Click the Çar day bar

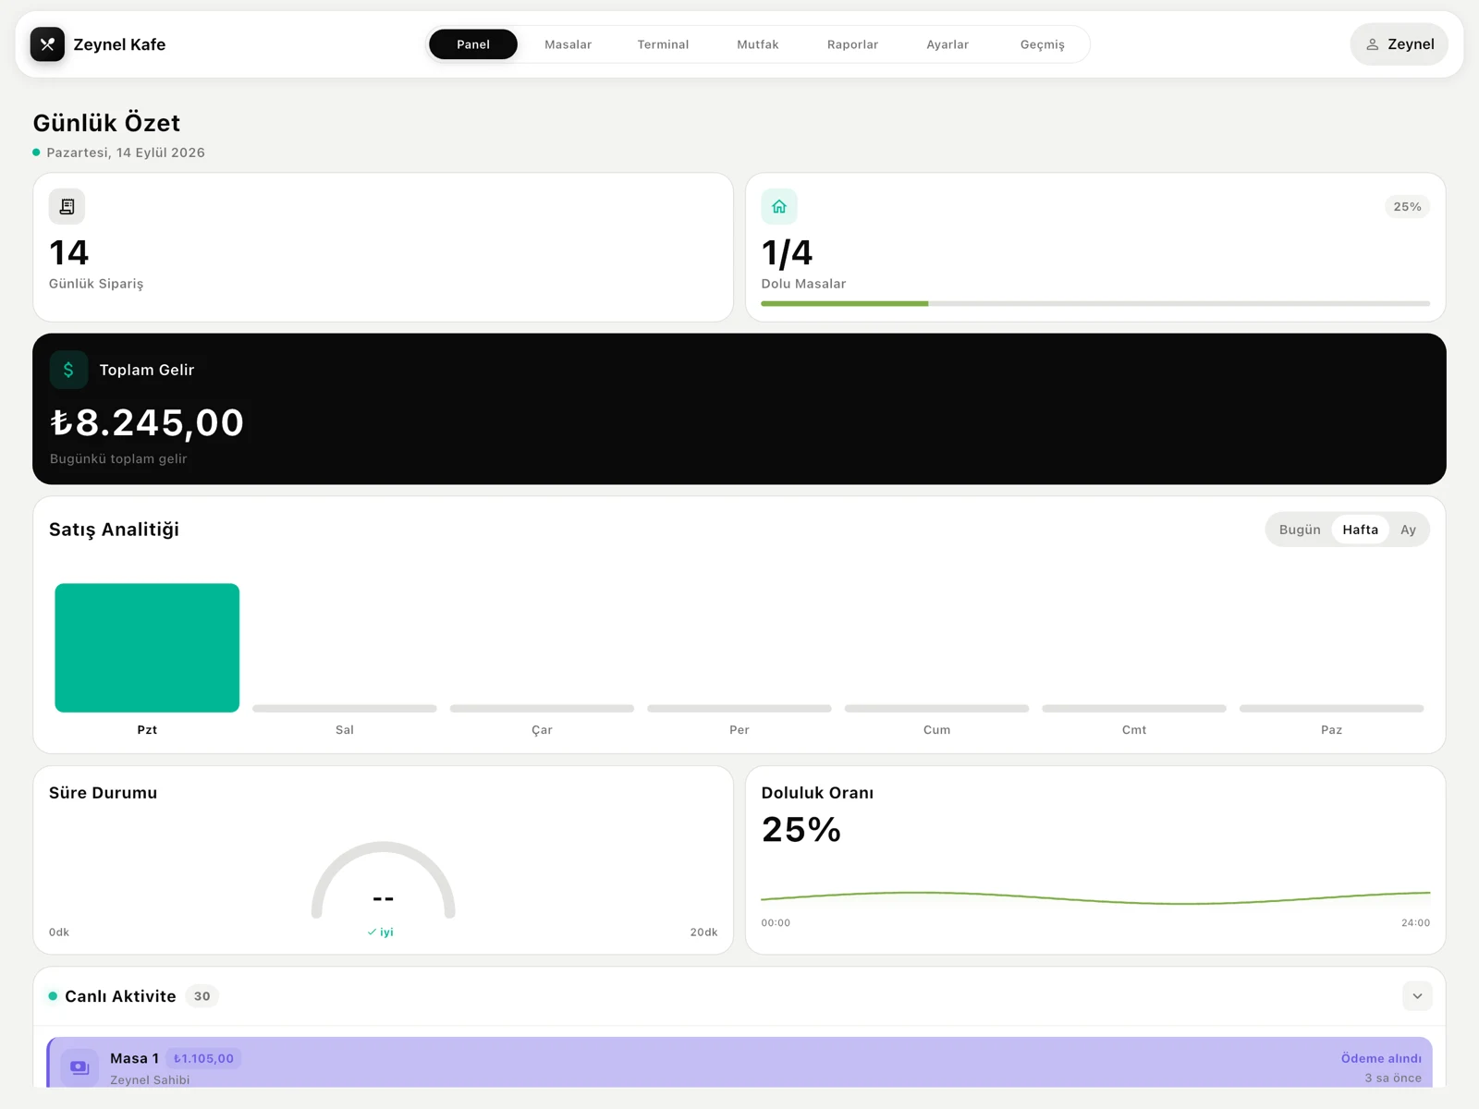(542, 709)
